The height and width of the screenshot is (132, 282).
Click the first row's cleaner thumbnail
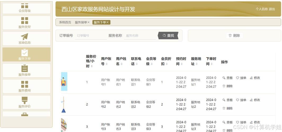pos(64,82)
